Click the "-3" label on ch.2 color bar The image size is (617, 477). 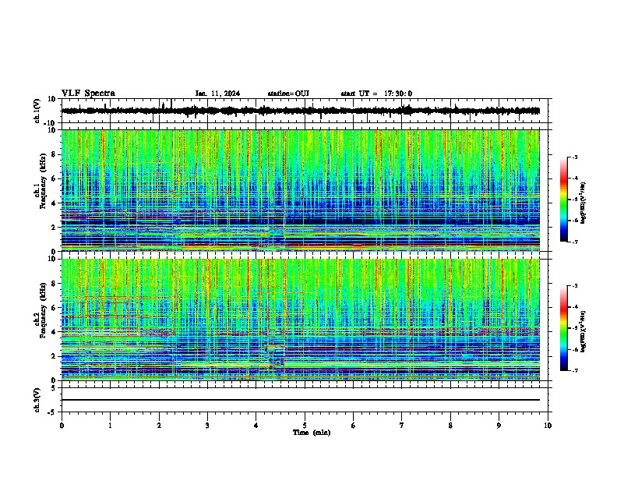(x=575, y=286)
